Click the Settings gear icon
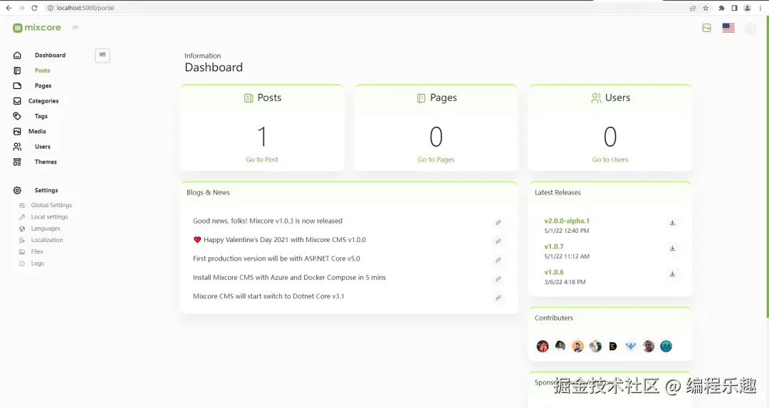769x408 pixels. (x=17, y=190)
